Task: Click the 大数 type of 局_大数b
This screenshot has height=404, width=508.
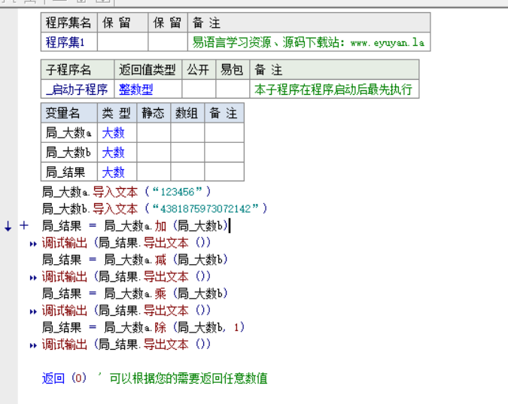Action: click(x=117, y=152)
